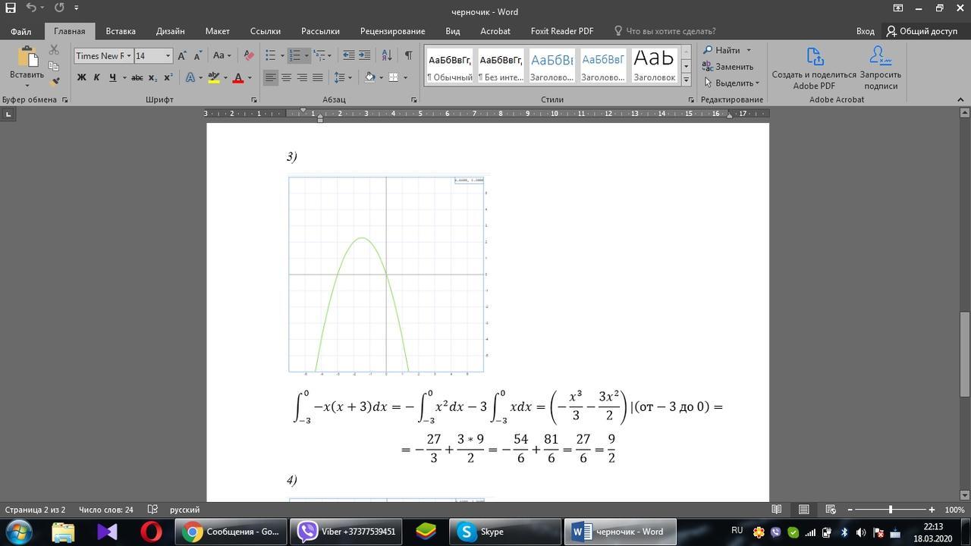Clear all formatting with eraser icon
971x546 pixels.
tap(248, 55)
